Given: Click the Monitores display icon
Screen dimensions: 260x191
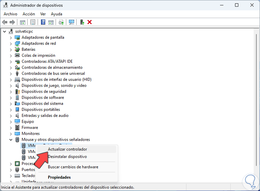Looking at the screenshot, I should coord(17,134).
